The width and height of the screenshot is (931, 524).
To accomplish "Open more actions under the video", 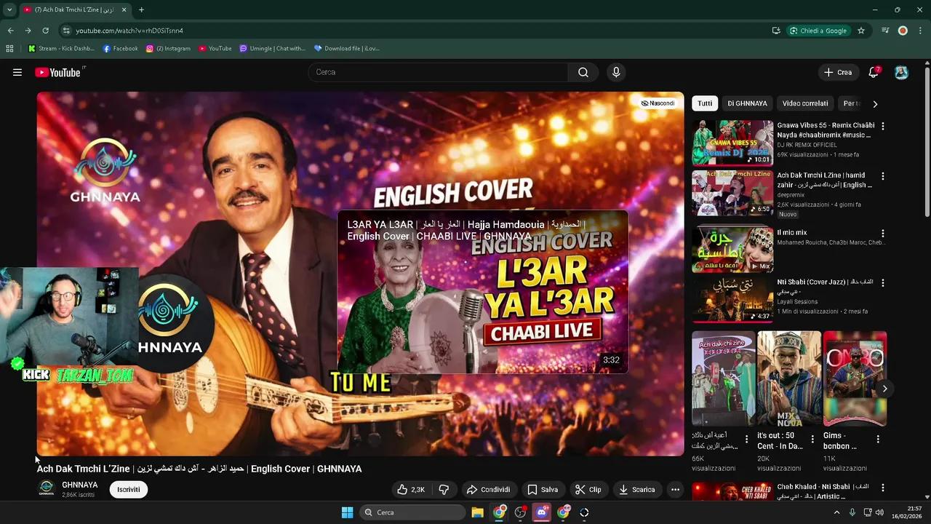I will 675,490.
